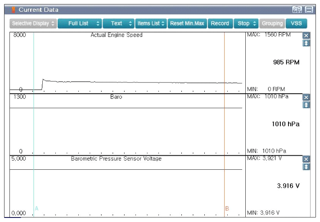Expand the Barometric Pressure Sensor Voltage graph
The width and height of the screenshot is (320, 222).
306,167
